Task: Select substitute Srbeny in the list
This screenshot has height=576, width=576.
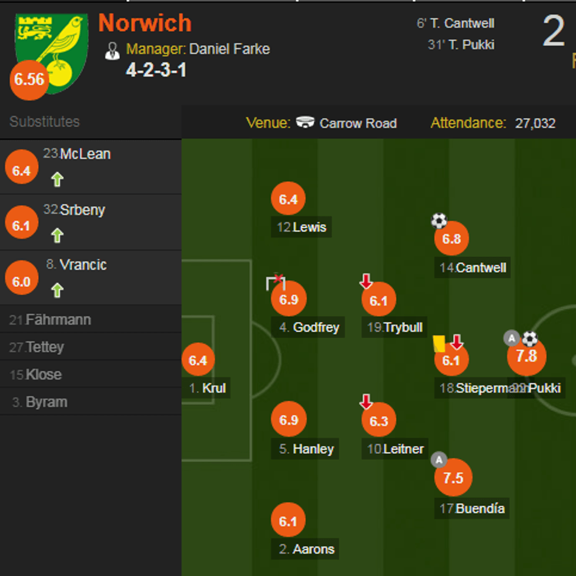Action: [x=82, y=210]
